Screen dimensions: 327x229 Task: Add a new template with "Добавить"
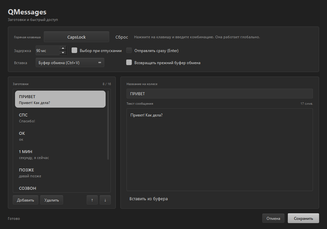pyautogui.click(x=26, y=200)
